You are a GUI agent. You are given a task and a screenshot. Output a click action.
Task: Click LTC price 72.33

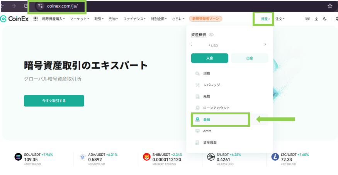287,160
